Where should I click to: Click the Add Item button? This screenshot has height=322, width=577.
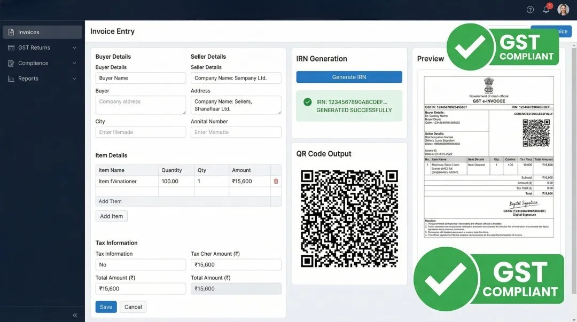point(111,216)
